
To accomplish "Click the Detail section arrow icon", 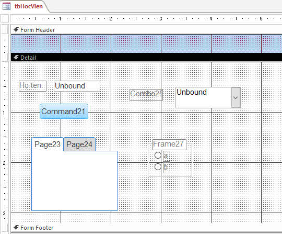I will coord(16,58).
